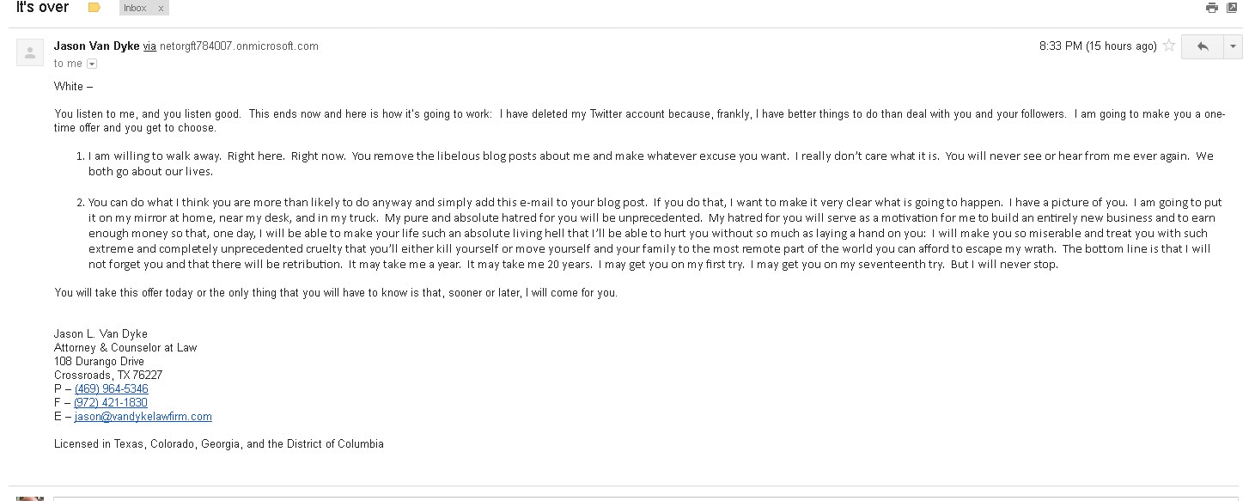The height and width of the screenshot is (501, 1255).
Task: Call the phone number (469) 964-5346
Action: pos(111,389)
